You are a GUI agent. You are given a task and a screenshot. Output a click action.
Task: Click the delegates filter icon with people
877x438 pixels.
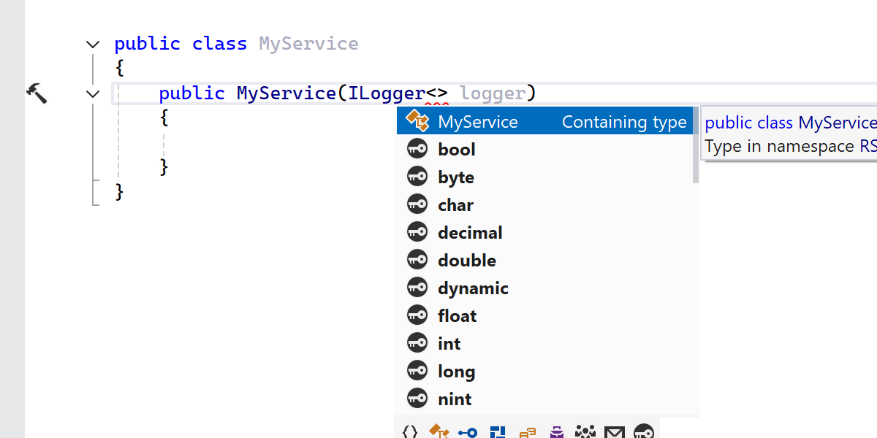(585, 431)
